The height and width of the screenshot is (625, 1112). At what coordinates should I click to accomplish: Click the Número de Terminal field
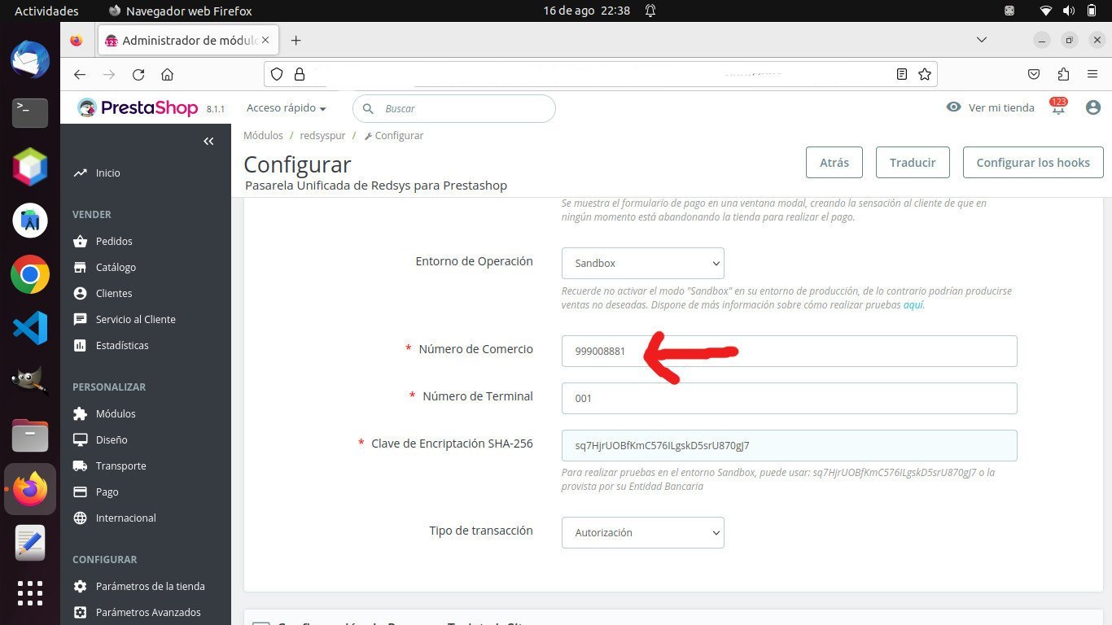pyautogui.click(x=790, y=398)
